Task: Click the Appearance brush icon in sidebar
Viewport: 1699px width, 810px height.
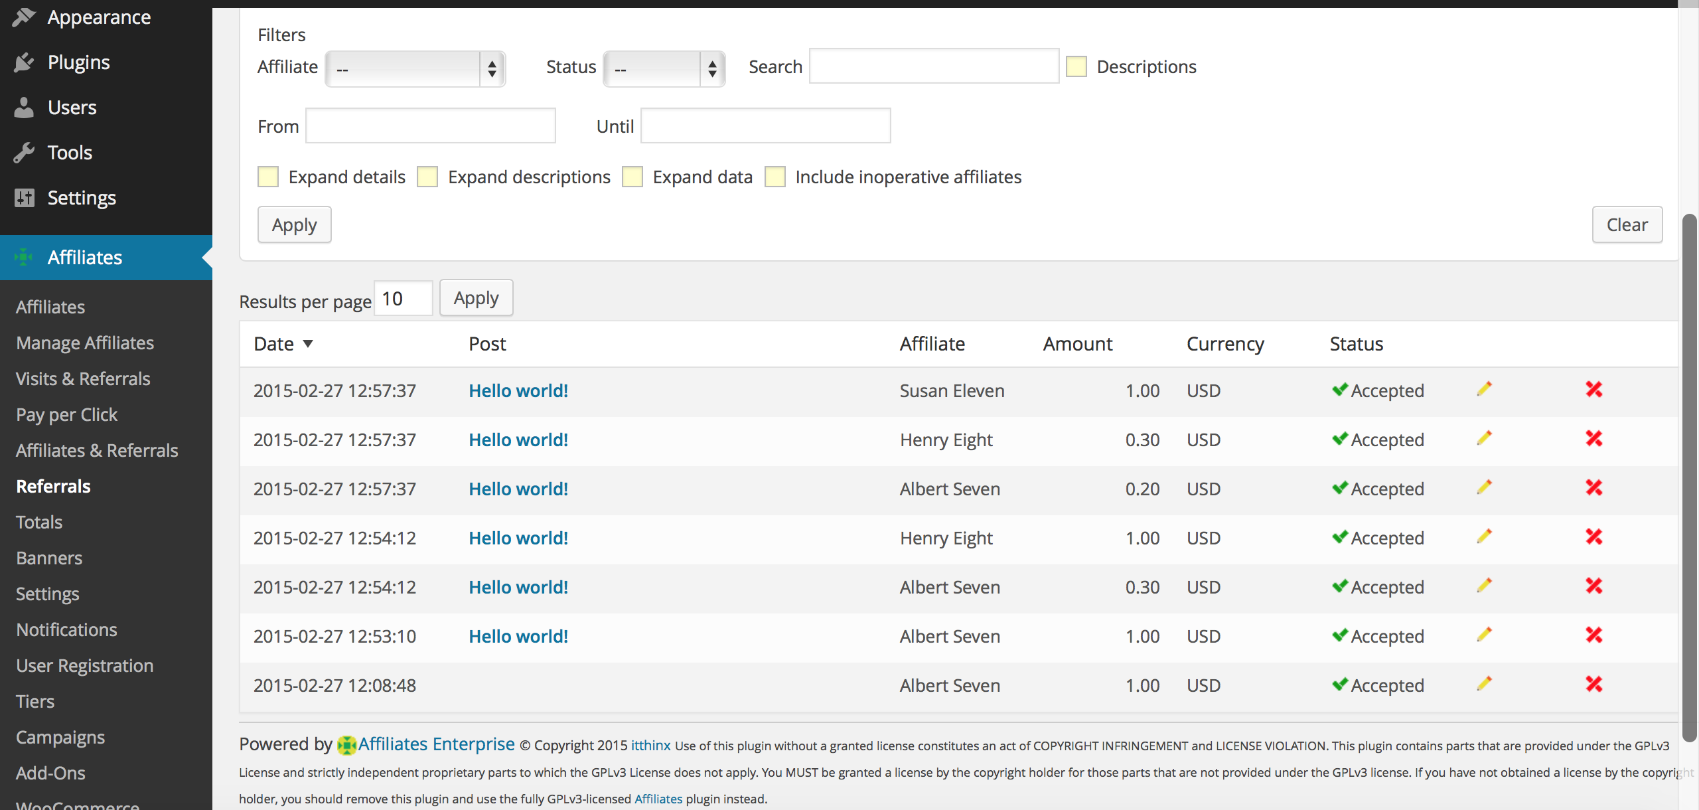Action: click(24, 17)
